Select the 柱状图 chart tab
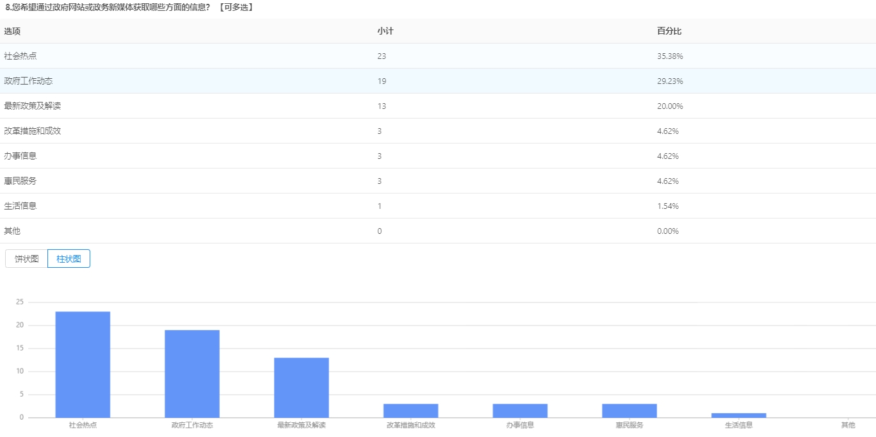876x437 pixels. click(69, 259)
